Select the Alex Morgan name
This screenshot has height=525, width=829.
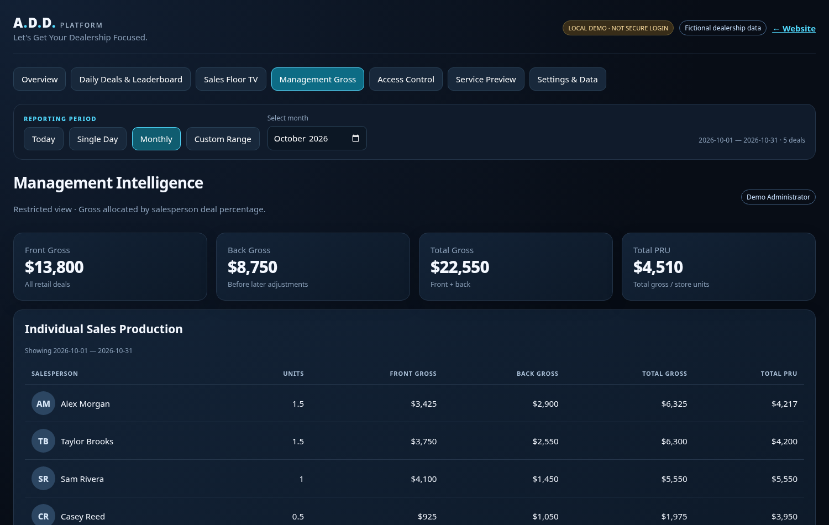[85, 404]
